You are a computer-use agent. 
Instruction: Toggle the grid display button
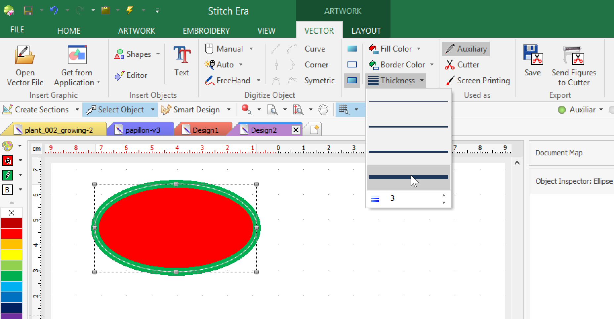(x=344, y=110)
